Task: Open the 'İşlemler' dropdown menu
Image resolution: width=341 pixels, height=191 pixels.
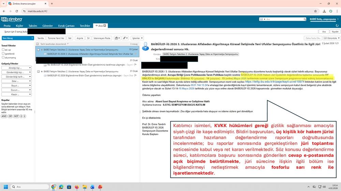Action: tap(137, 38)
